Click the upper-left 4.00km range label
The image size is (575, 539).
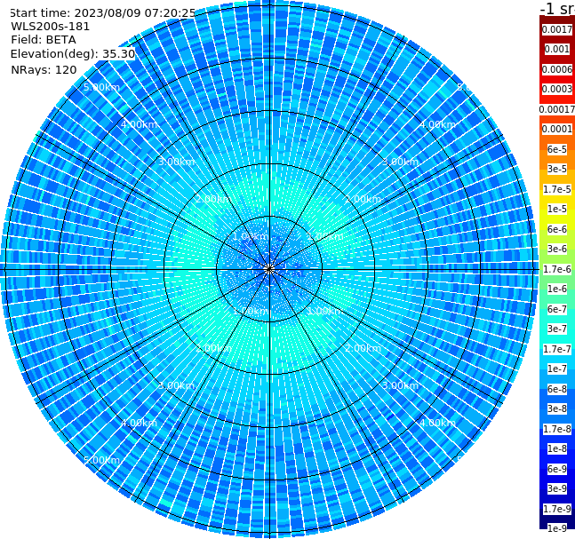point(139,124)
